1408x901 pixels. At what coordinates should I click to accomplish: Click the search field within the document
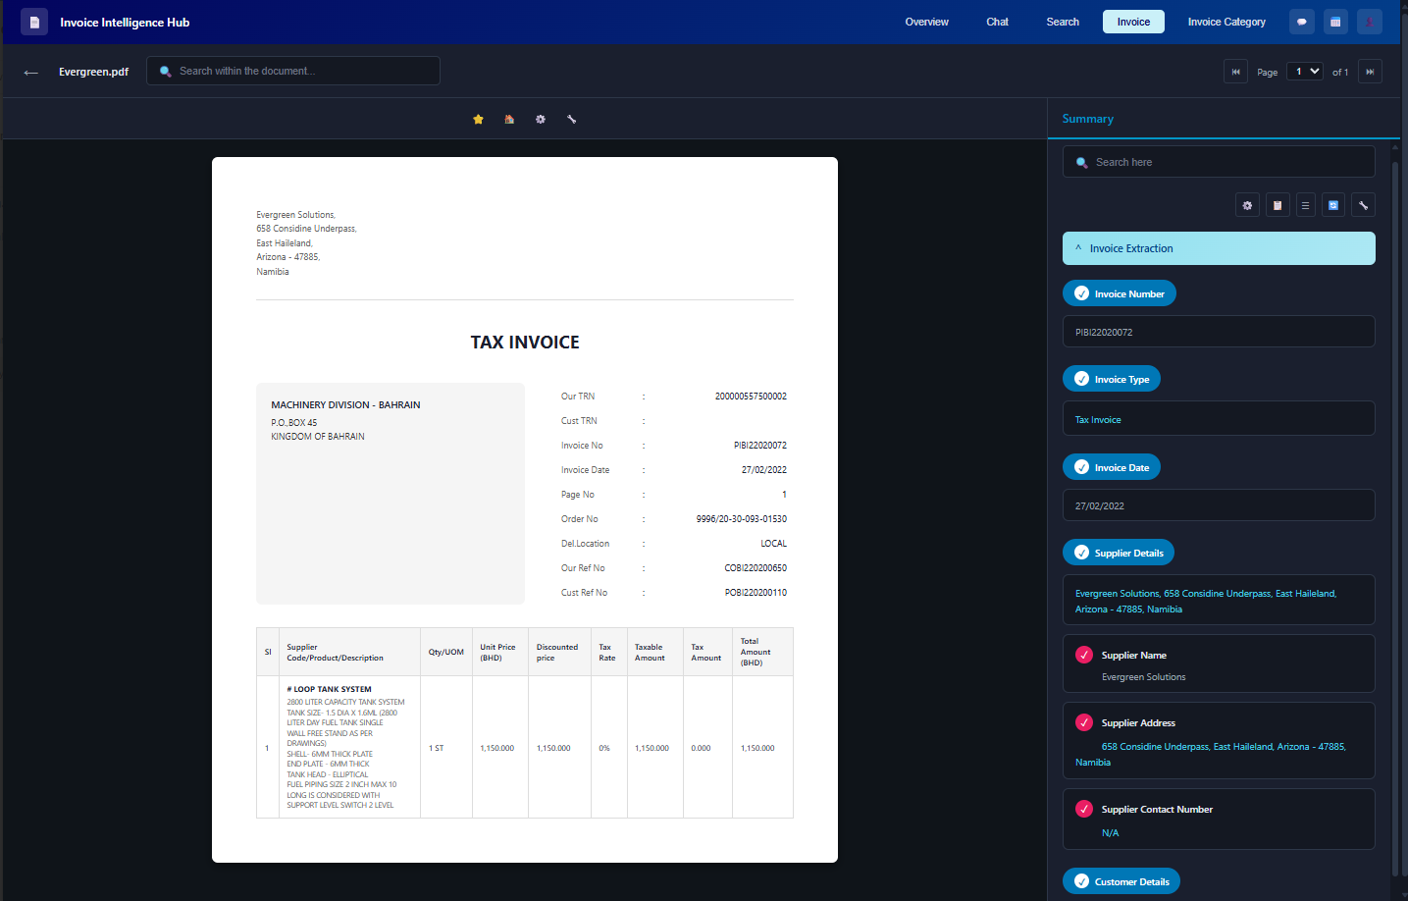[x=292, y=70]
